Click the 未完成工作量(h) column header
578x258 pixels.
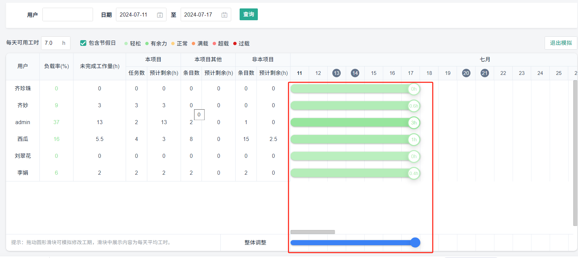click(x=99, y=66)
